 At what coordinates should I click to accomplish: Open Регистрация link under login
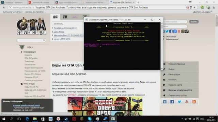171,36
